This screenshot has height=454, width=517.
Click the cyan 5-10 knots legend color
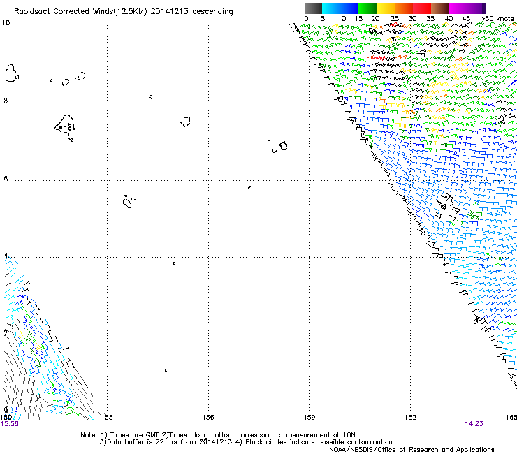(x=331, y=8)
